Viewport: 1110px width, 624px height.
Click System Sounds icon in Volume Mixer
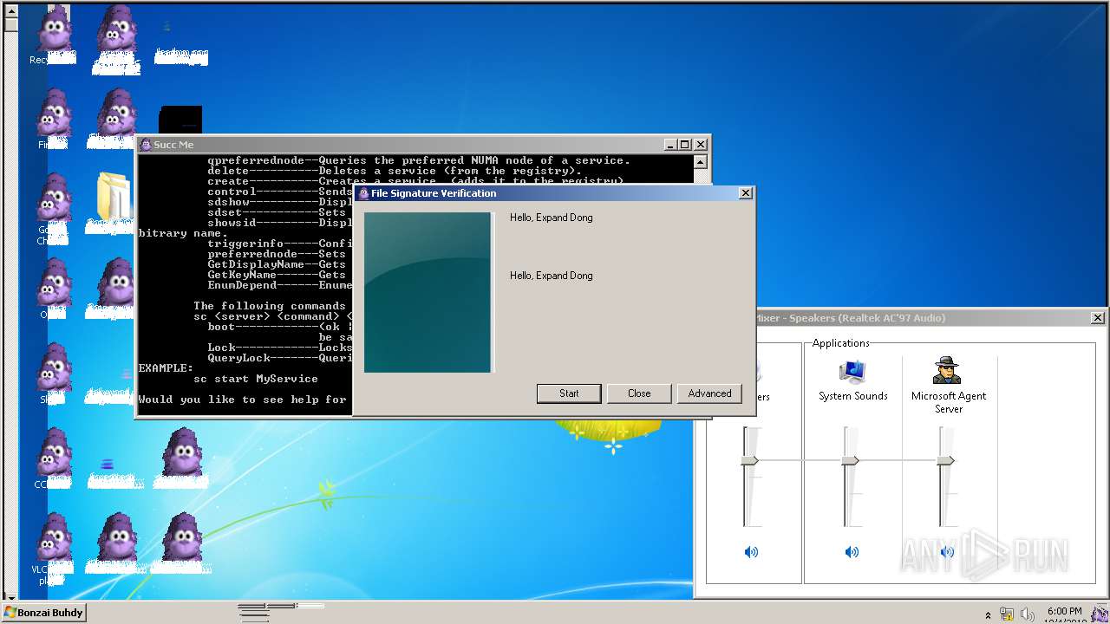click(853, 371)
